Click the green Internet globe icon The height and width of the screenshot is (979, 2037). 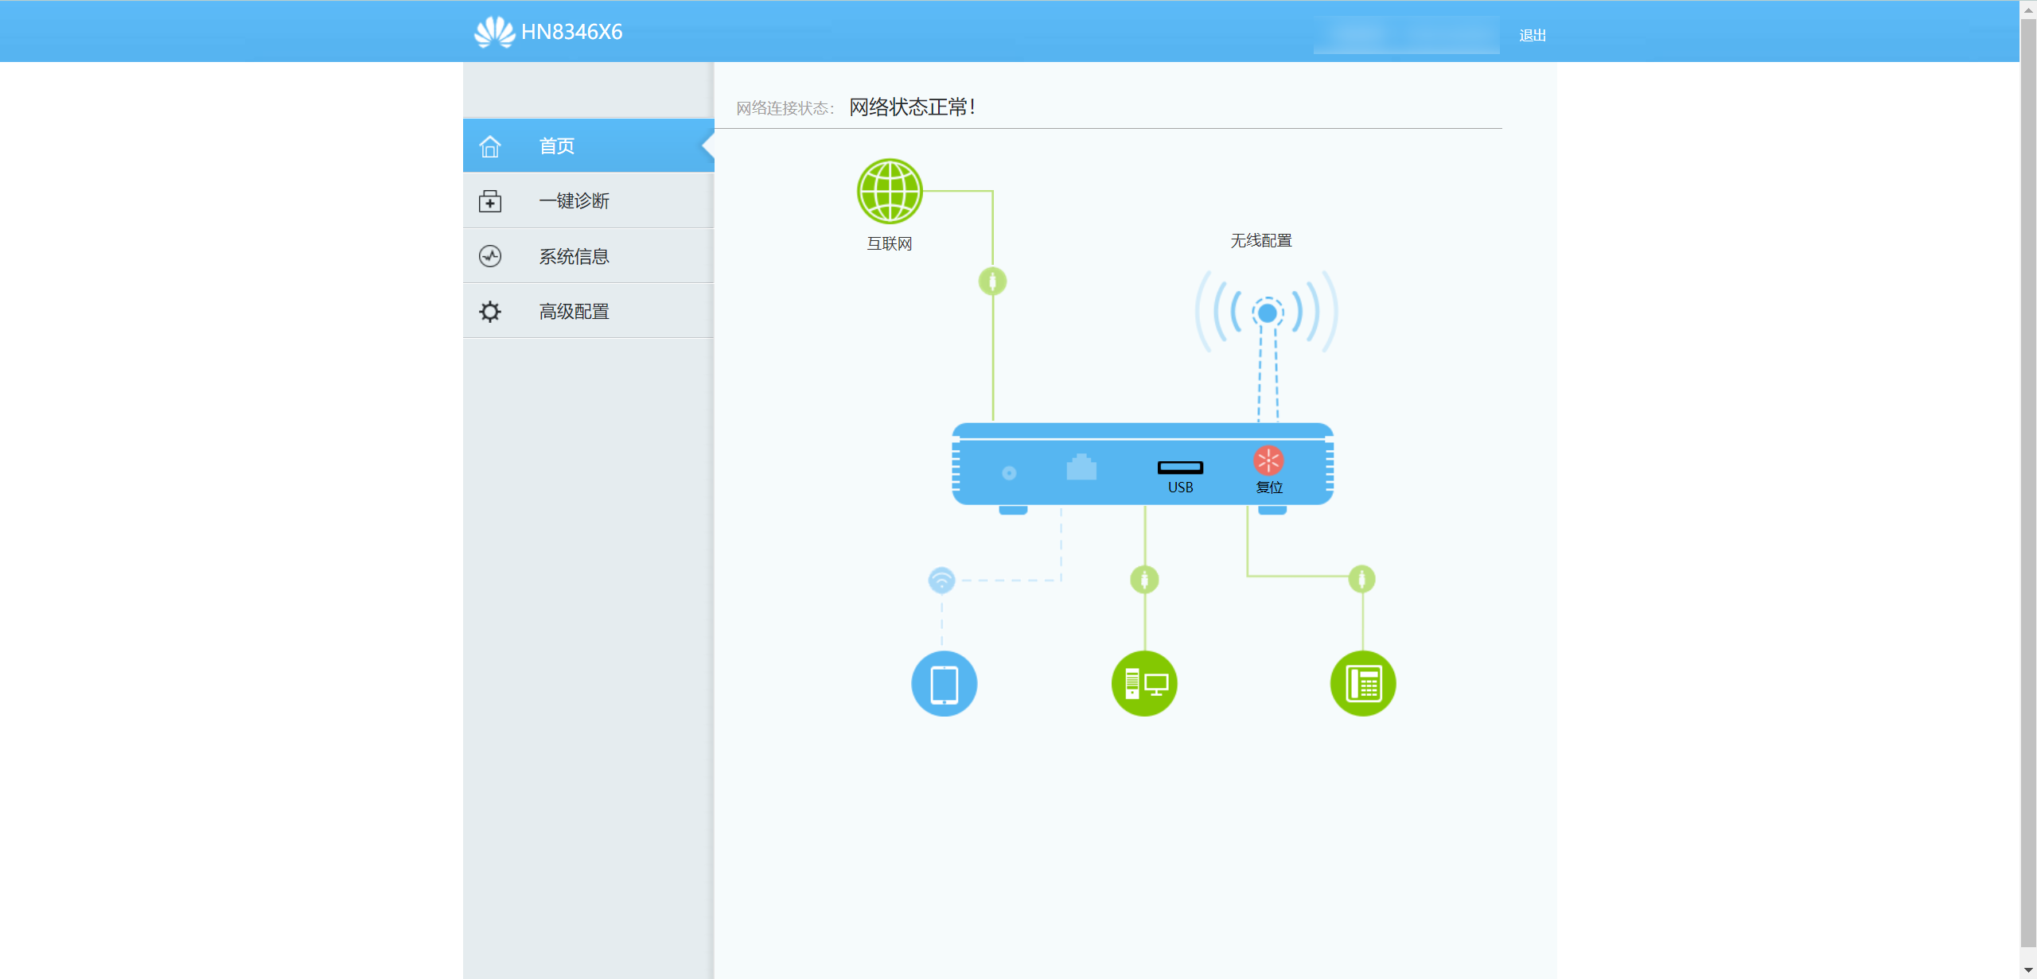tap(889, 192)
